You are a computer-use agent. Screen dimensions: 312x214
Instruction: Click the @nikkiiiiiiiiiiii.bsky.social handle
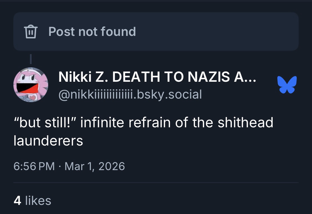click(x=130, y=94)
